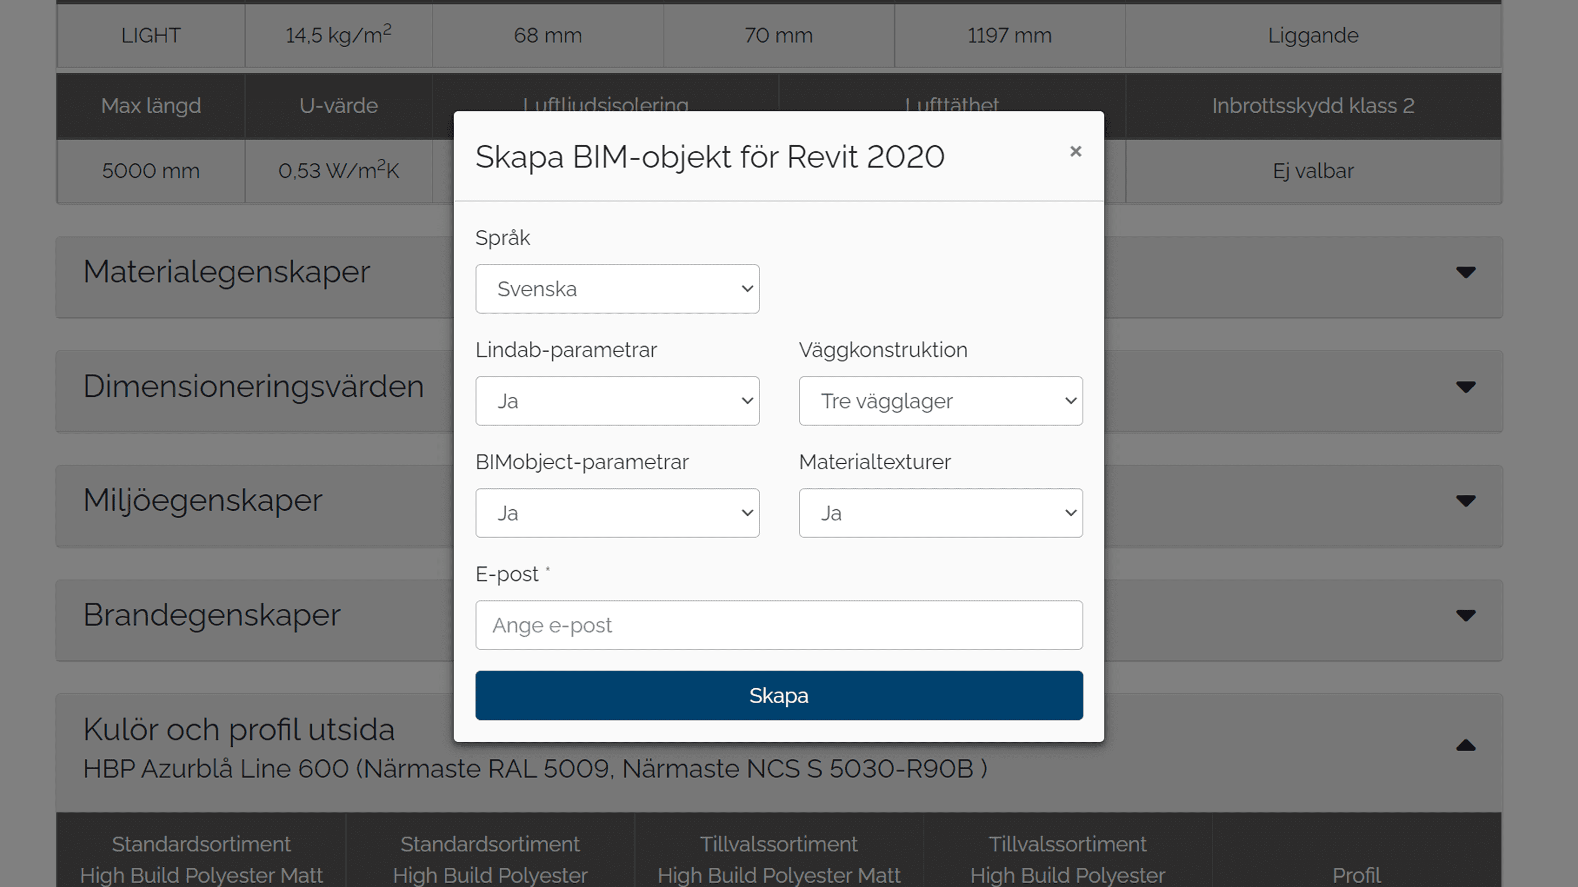Click Inbrottsskydd klass 2 column header
Image resolution: width=1578 pixels, height=887 pixels.
pyautogui.click(x=1313, y=106)
